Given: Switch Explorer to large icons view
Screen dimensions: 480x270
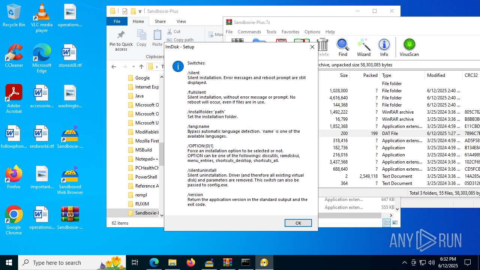Looking at the screenshot, I should (394, 223).
